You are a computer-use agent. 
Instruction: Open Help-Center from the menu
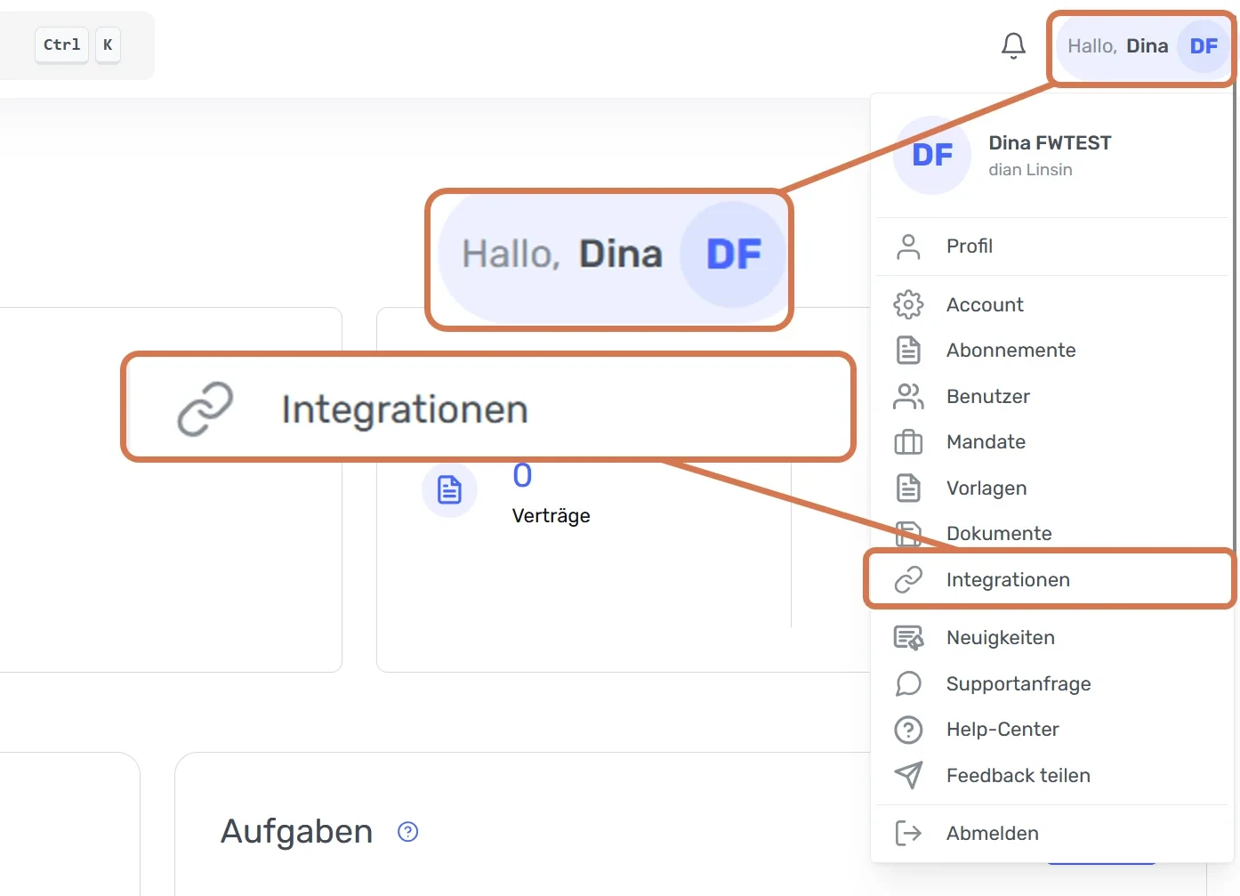1051,730
